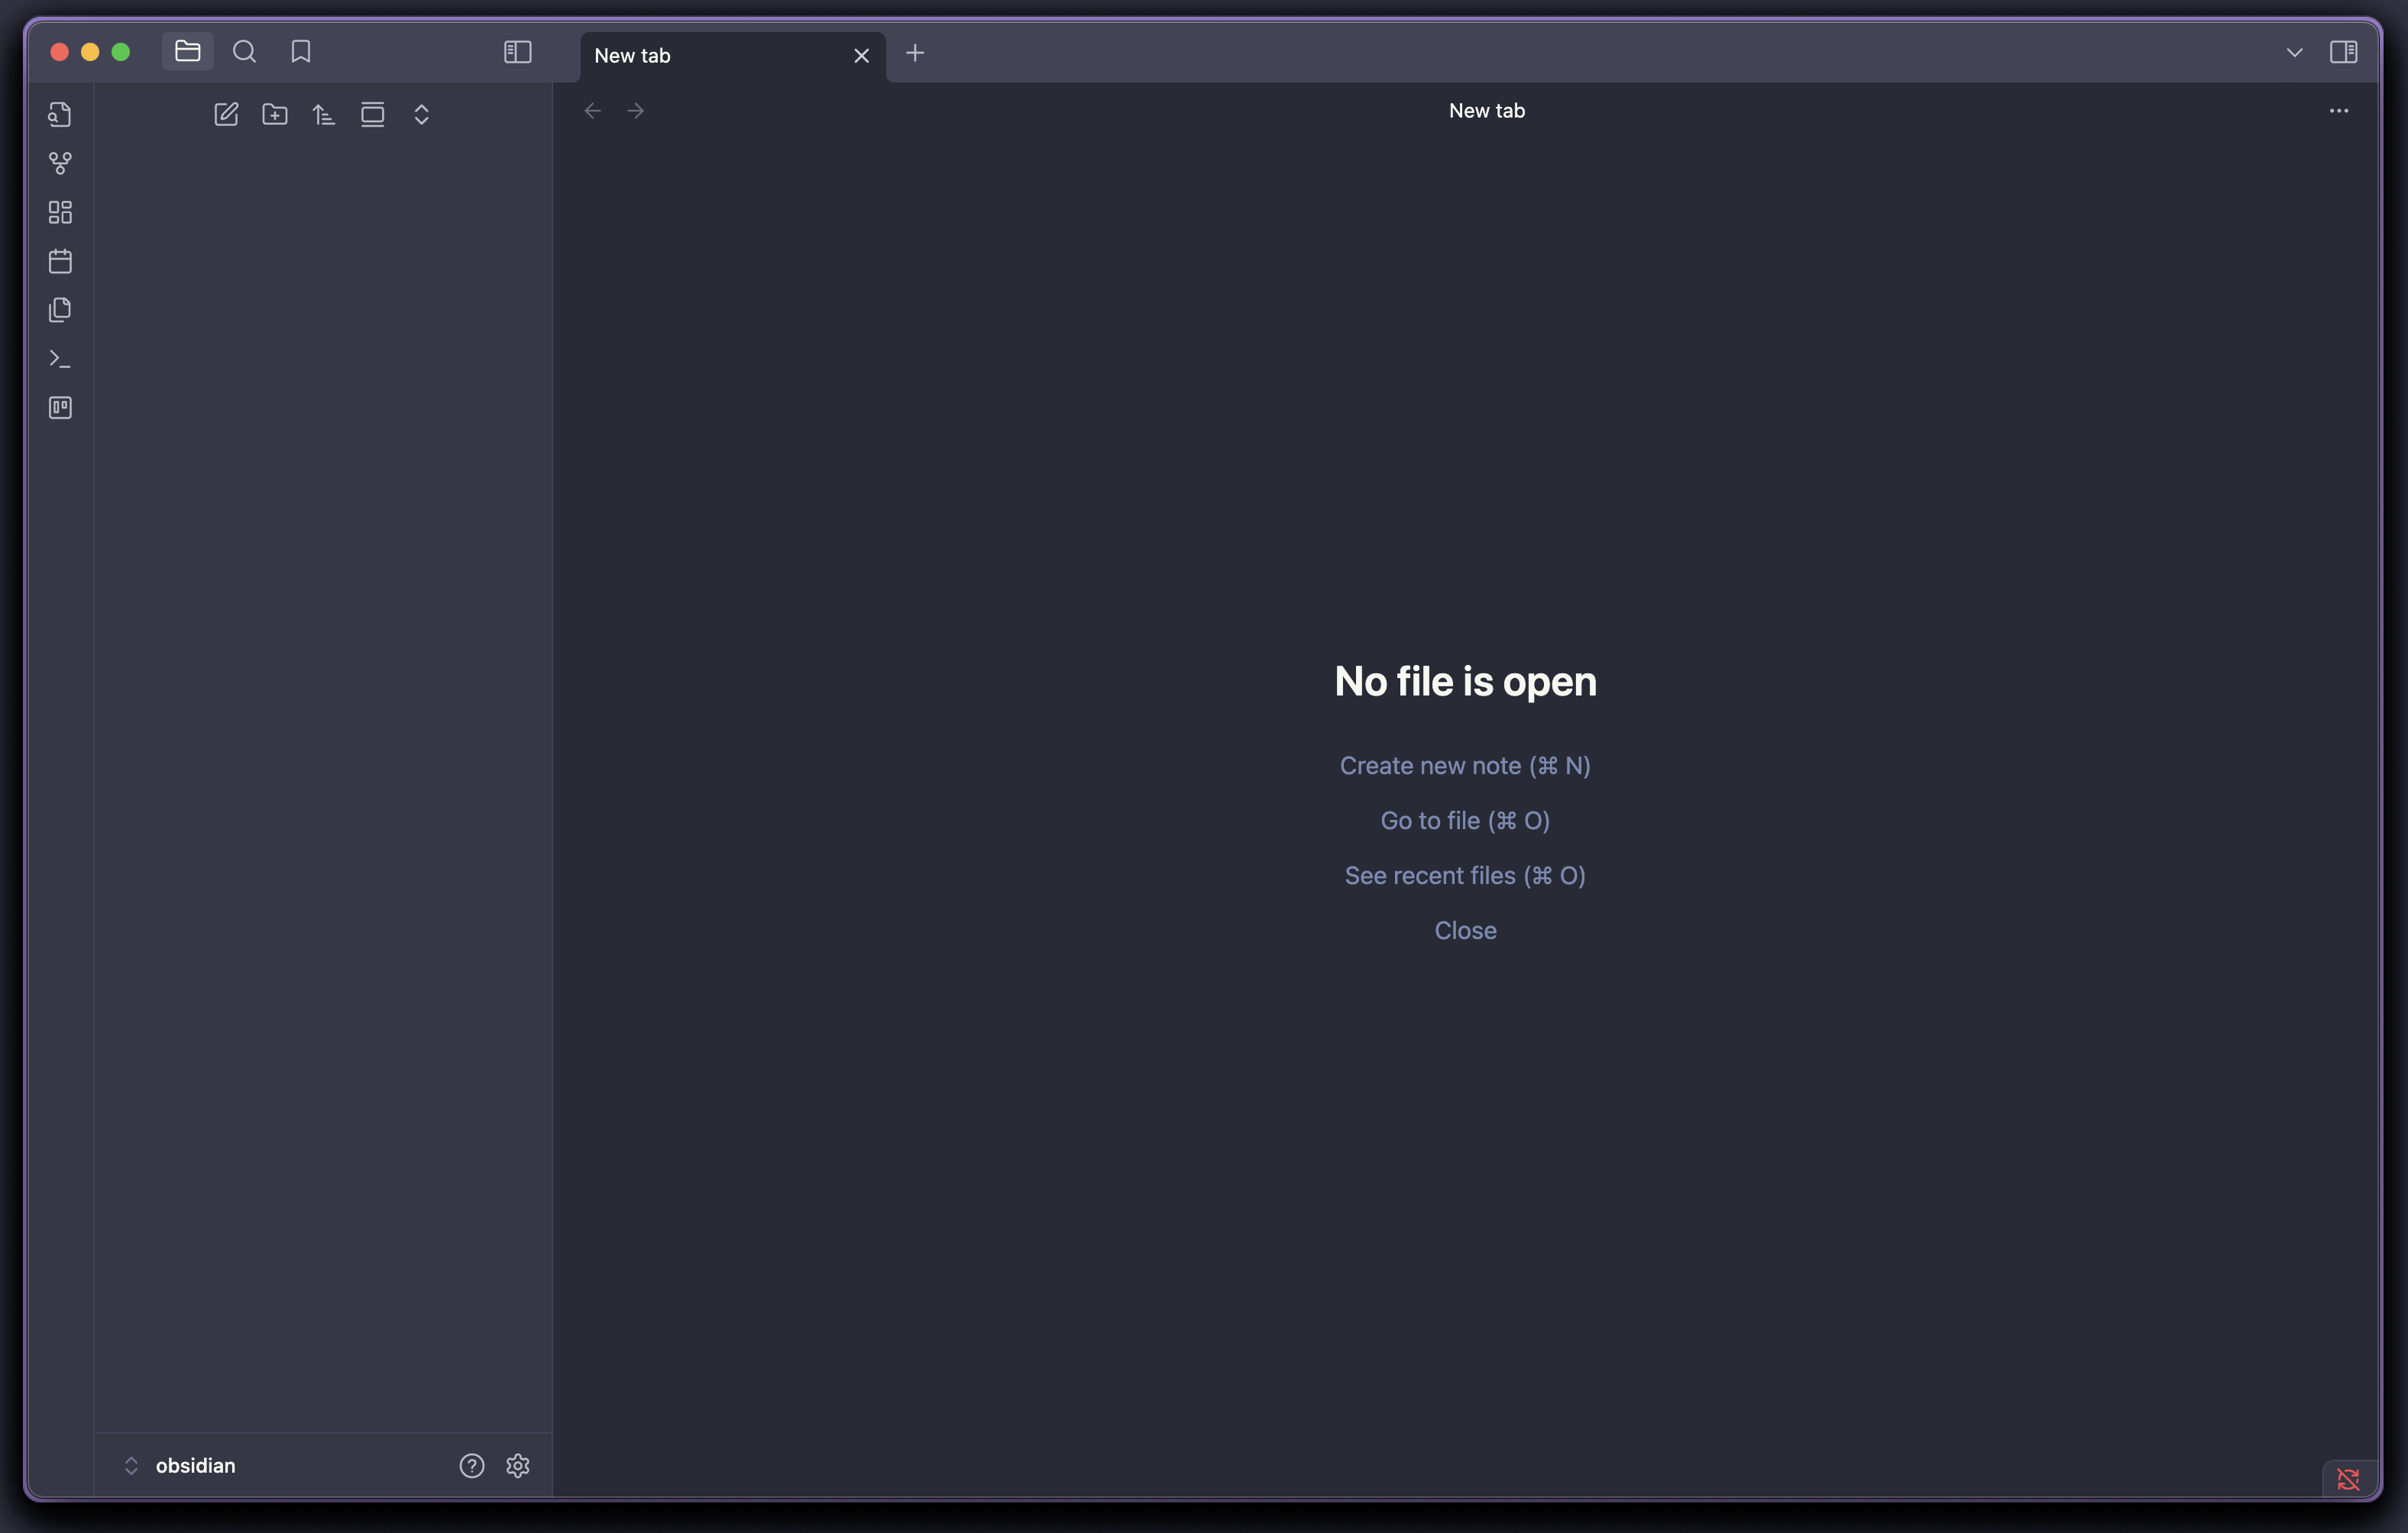Viewport: 2408px width, 1533px height.
Task: Toggle the left sidebar collapse icon
Action: coord(517,52)
